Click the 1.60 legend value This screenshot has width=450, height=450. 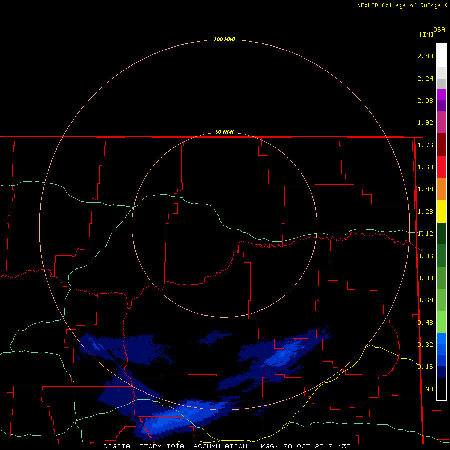[425, 167]
